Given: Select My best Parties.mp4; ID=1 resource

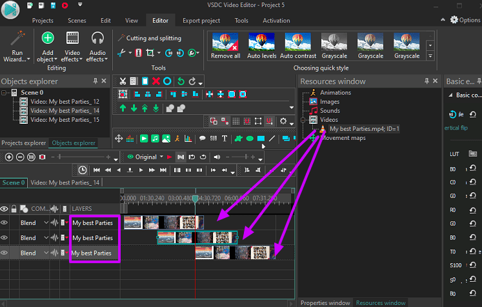Looking at the screenshot, I should (x=365, y=129).
